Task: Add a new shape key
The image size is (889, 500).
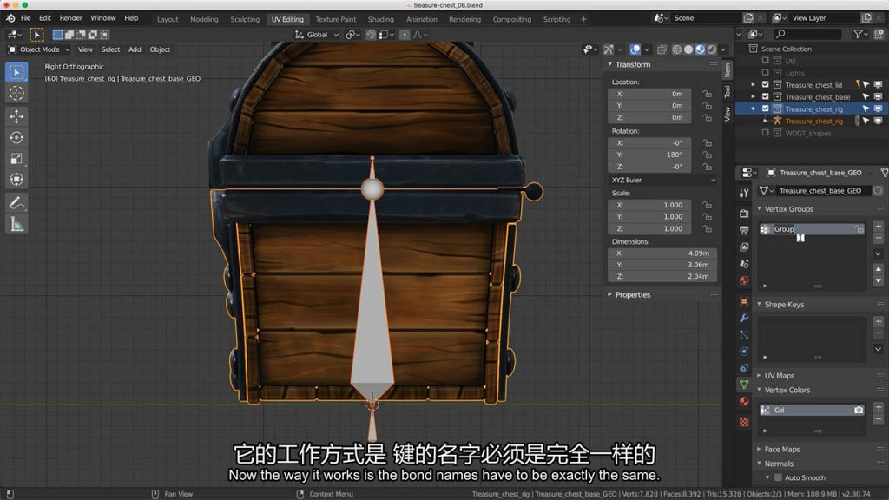Action: [879, 321]
